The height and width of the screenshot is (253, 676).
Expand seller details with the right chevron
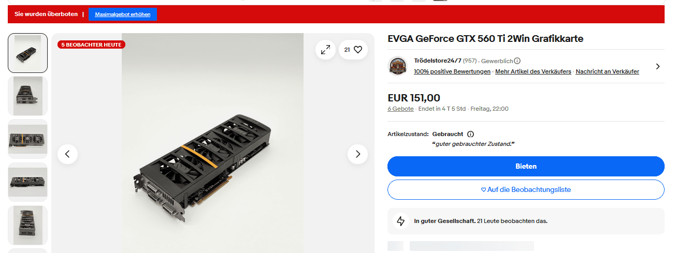click(x=658, y=66)
